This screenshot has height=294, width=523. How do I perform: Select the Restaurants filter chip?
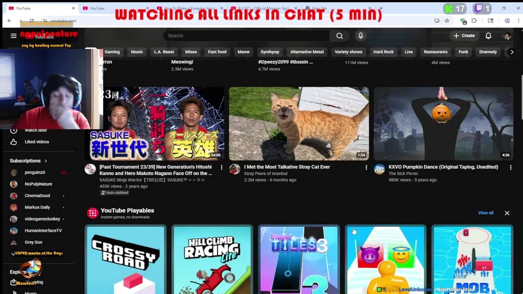[436, 52]
